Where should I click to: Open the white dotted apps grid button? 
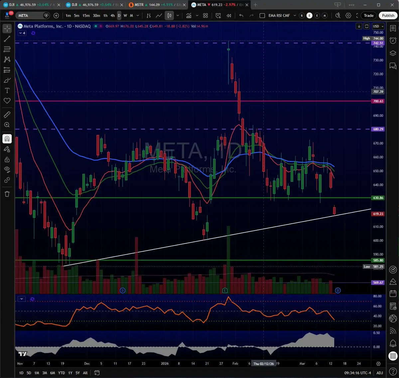click(393, 355)
